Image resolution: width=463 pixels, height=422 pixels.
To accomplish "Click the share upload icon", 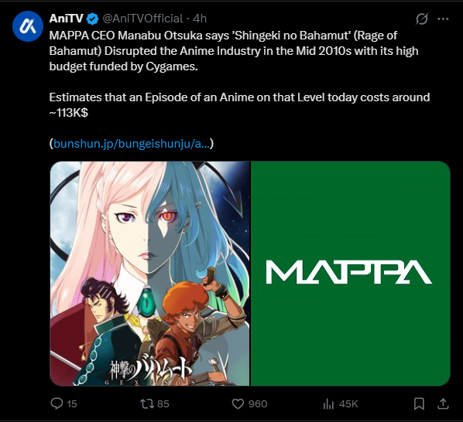I will tap(443, 403).
